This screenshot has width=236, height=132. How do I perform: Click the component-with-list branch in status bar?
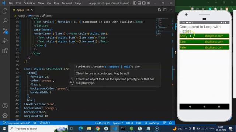click(17, 123)
